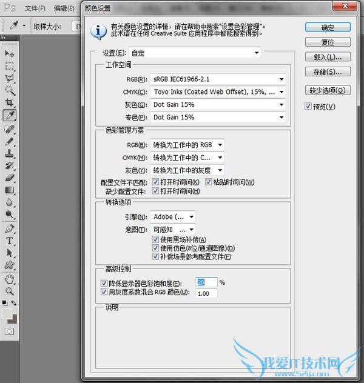
Task: Toggle 粘贴时询问(W) checkbox
Action: click(x=208, y=182)
